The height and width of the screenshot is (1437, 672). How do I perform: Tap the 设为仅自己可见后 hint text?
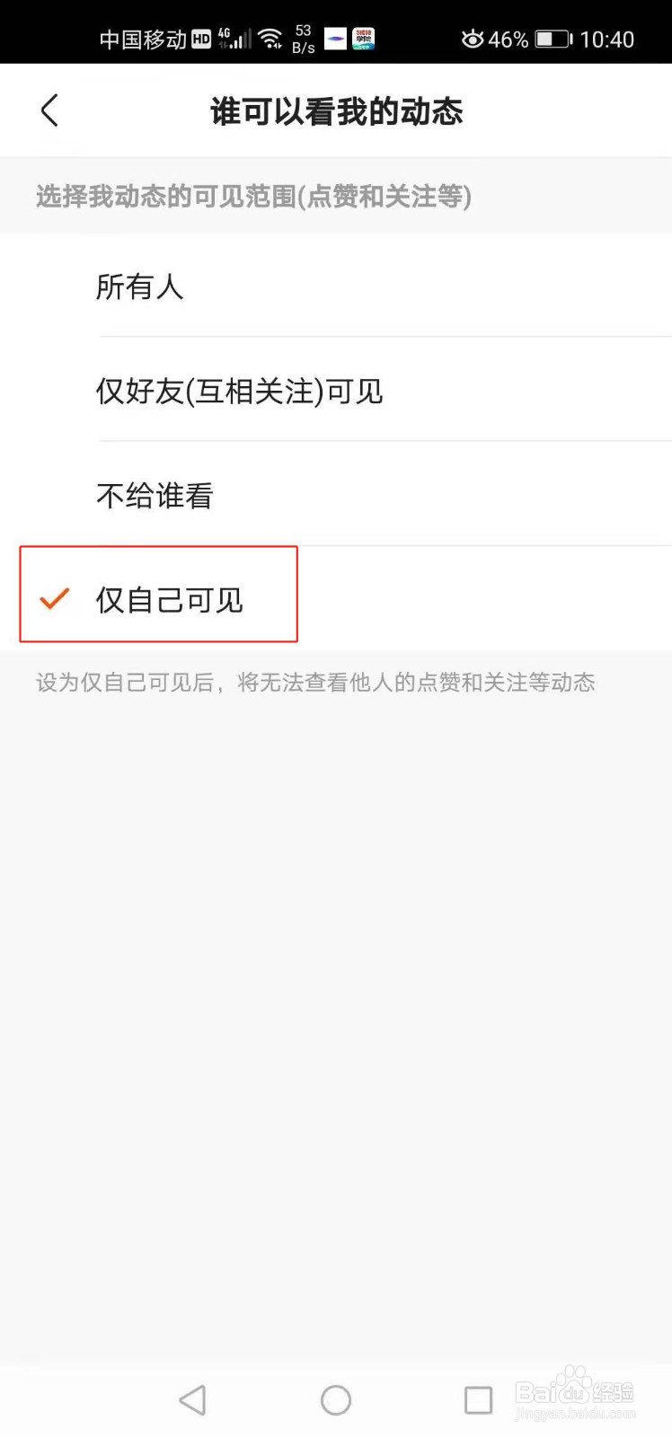click(315, 683)
